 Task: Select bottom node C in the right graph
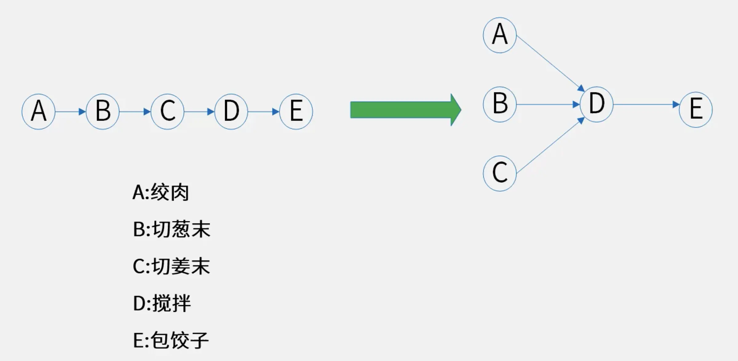[x=500, y=173]
